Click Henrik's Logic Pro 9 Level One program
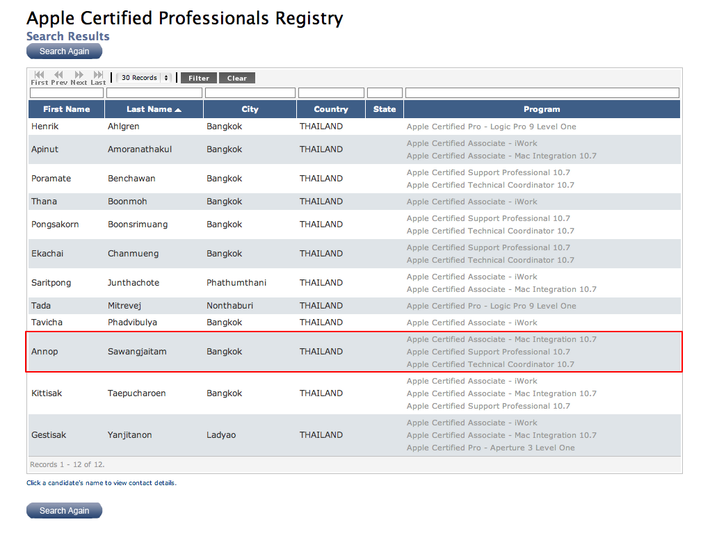This screenshot has height=547, width=710. tap(491, 126)
